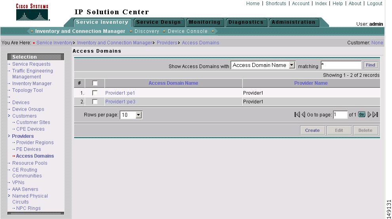Open the Index link
Screen dimensions: 392x219
(x=321, y=4)
